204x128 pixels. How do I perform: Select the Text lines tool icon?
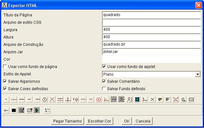click(x=168, y=100)
